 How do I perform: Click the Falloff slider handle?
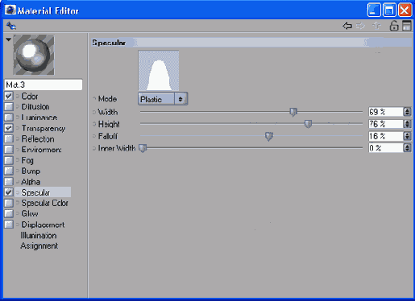(x=269, y=136)
